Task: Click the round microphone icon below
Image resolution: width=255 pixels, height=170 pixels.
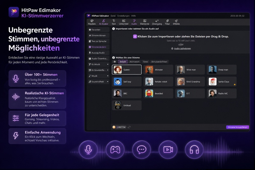Action: (x=88, y=150)
